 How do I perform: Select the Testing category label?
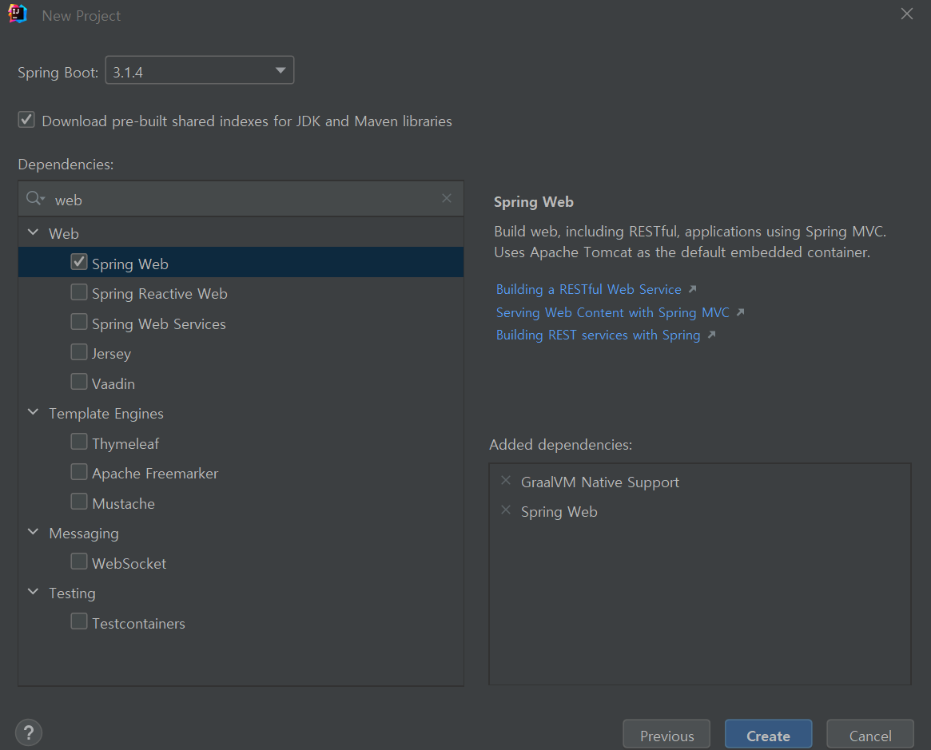(x=72, y=593)
